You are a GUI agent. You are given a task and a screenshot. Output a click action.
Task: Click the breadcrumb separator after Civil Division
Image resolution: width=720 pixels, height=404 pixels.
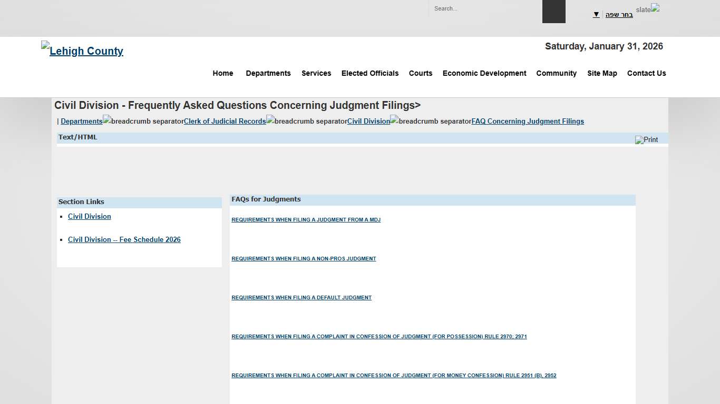(430, 120)
